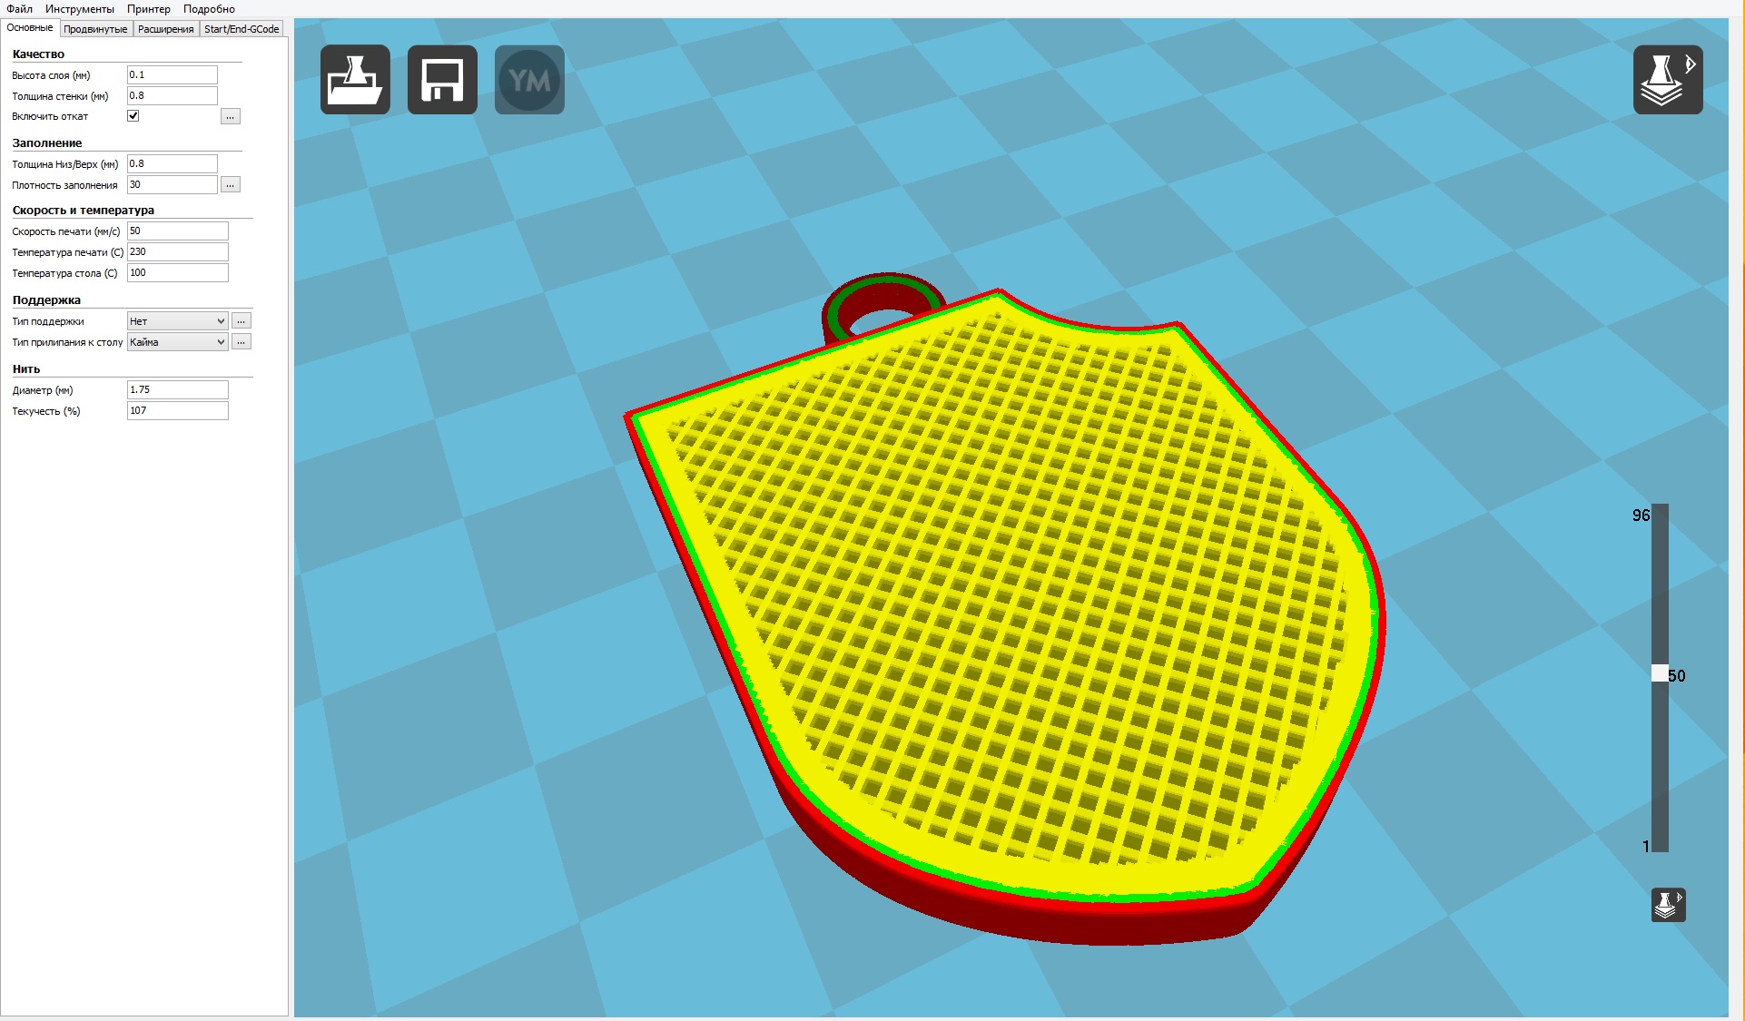Switch to the Продвинутые tab
This screenshot has height=1021, width=1745.
pyautogui.click(x=95, y=29)
